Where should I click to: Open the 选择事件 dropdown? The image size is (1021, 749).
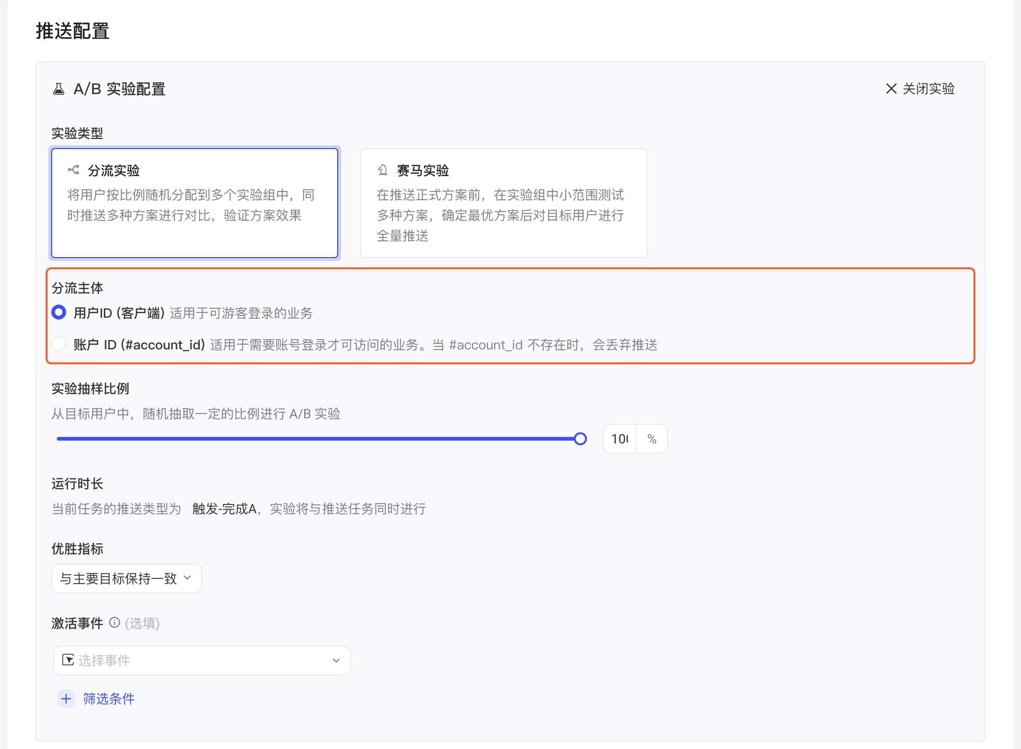click(202, 660)
